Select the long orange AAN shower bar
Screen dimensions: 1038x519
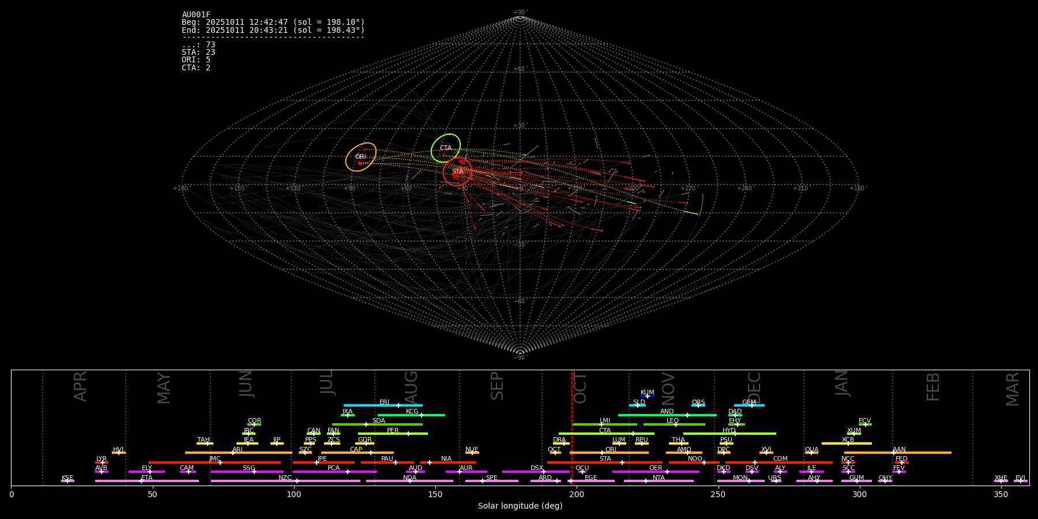[x=897, y=453]
